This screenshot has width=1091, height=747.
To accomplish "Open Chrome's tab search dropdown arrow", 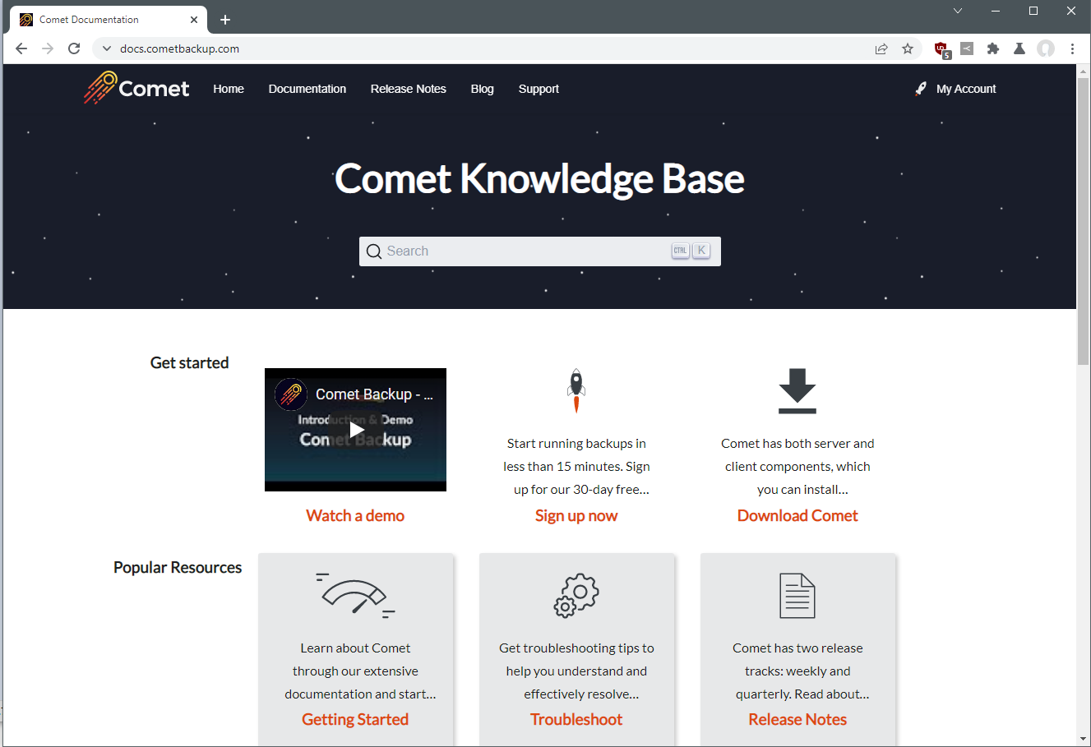I will [958, 11].
